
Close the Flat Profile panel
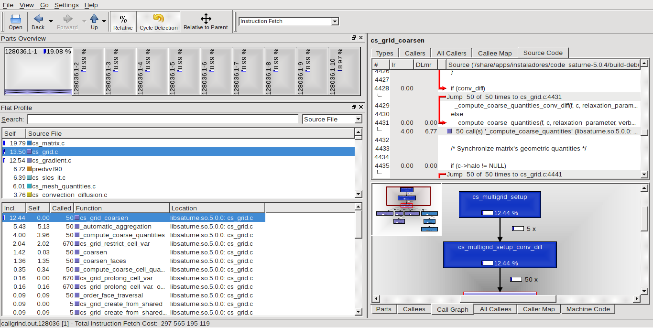coord(360,108)
